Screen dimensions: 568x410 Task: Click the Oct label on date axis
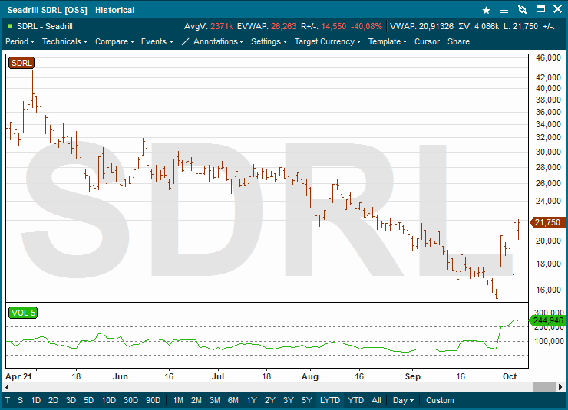pyautogui.click(x=510, y=376)
